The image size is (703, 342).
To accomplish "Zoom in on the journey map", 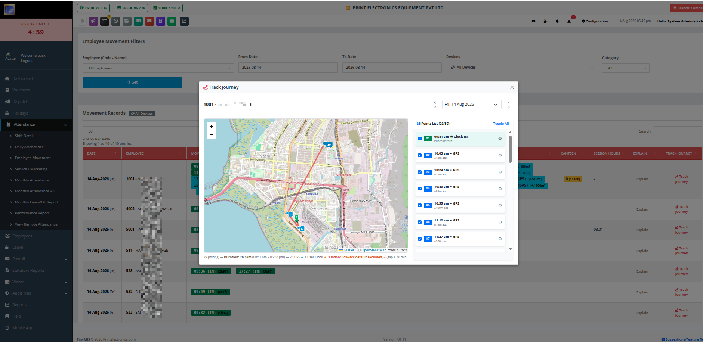I will (x=211, y=126).
